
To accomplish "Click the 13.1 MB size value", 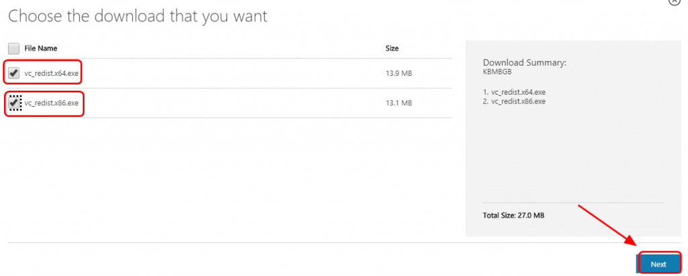I will pos(396,103).
